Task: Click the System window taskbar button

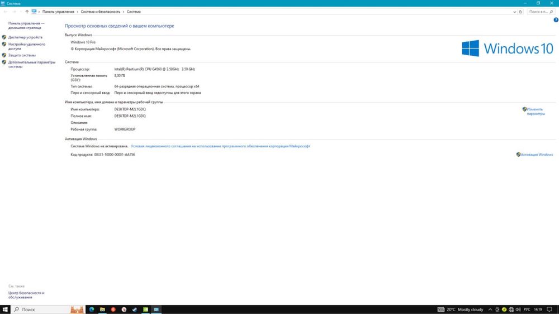Action: [x=156, y=310]
